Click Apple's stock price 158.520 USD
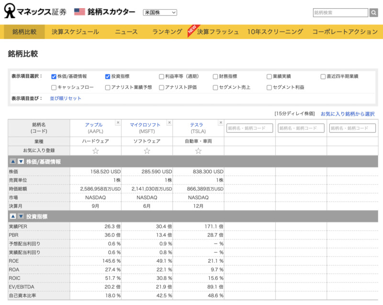Viewport: 383px width, 305px height. click(x=105, y=172)
